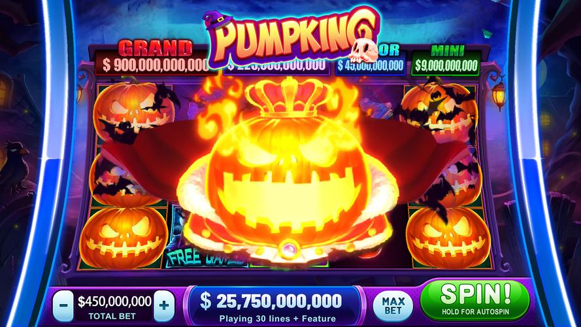The width and height of the screenshot is (581, 327).
Task: Select the bottom-left jack-o-lantern symbol
Action: click(124, 237)
